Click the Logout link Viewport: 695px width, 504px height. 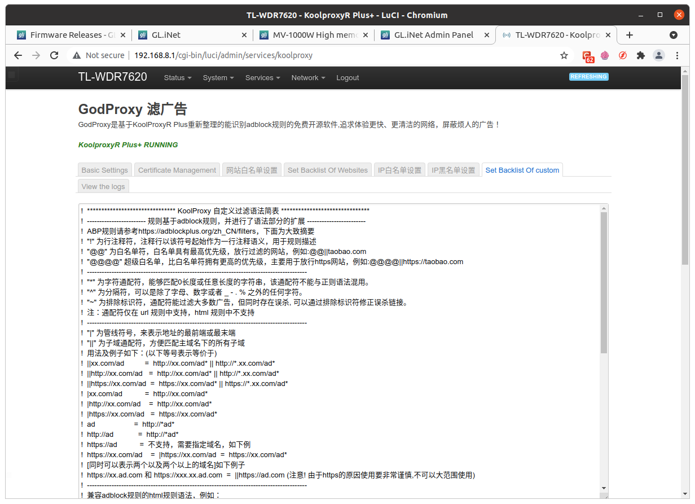coord(347,78)
